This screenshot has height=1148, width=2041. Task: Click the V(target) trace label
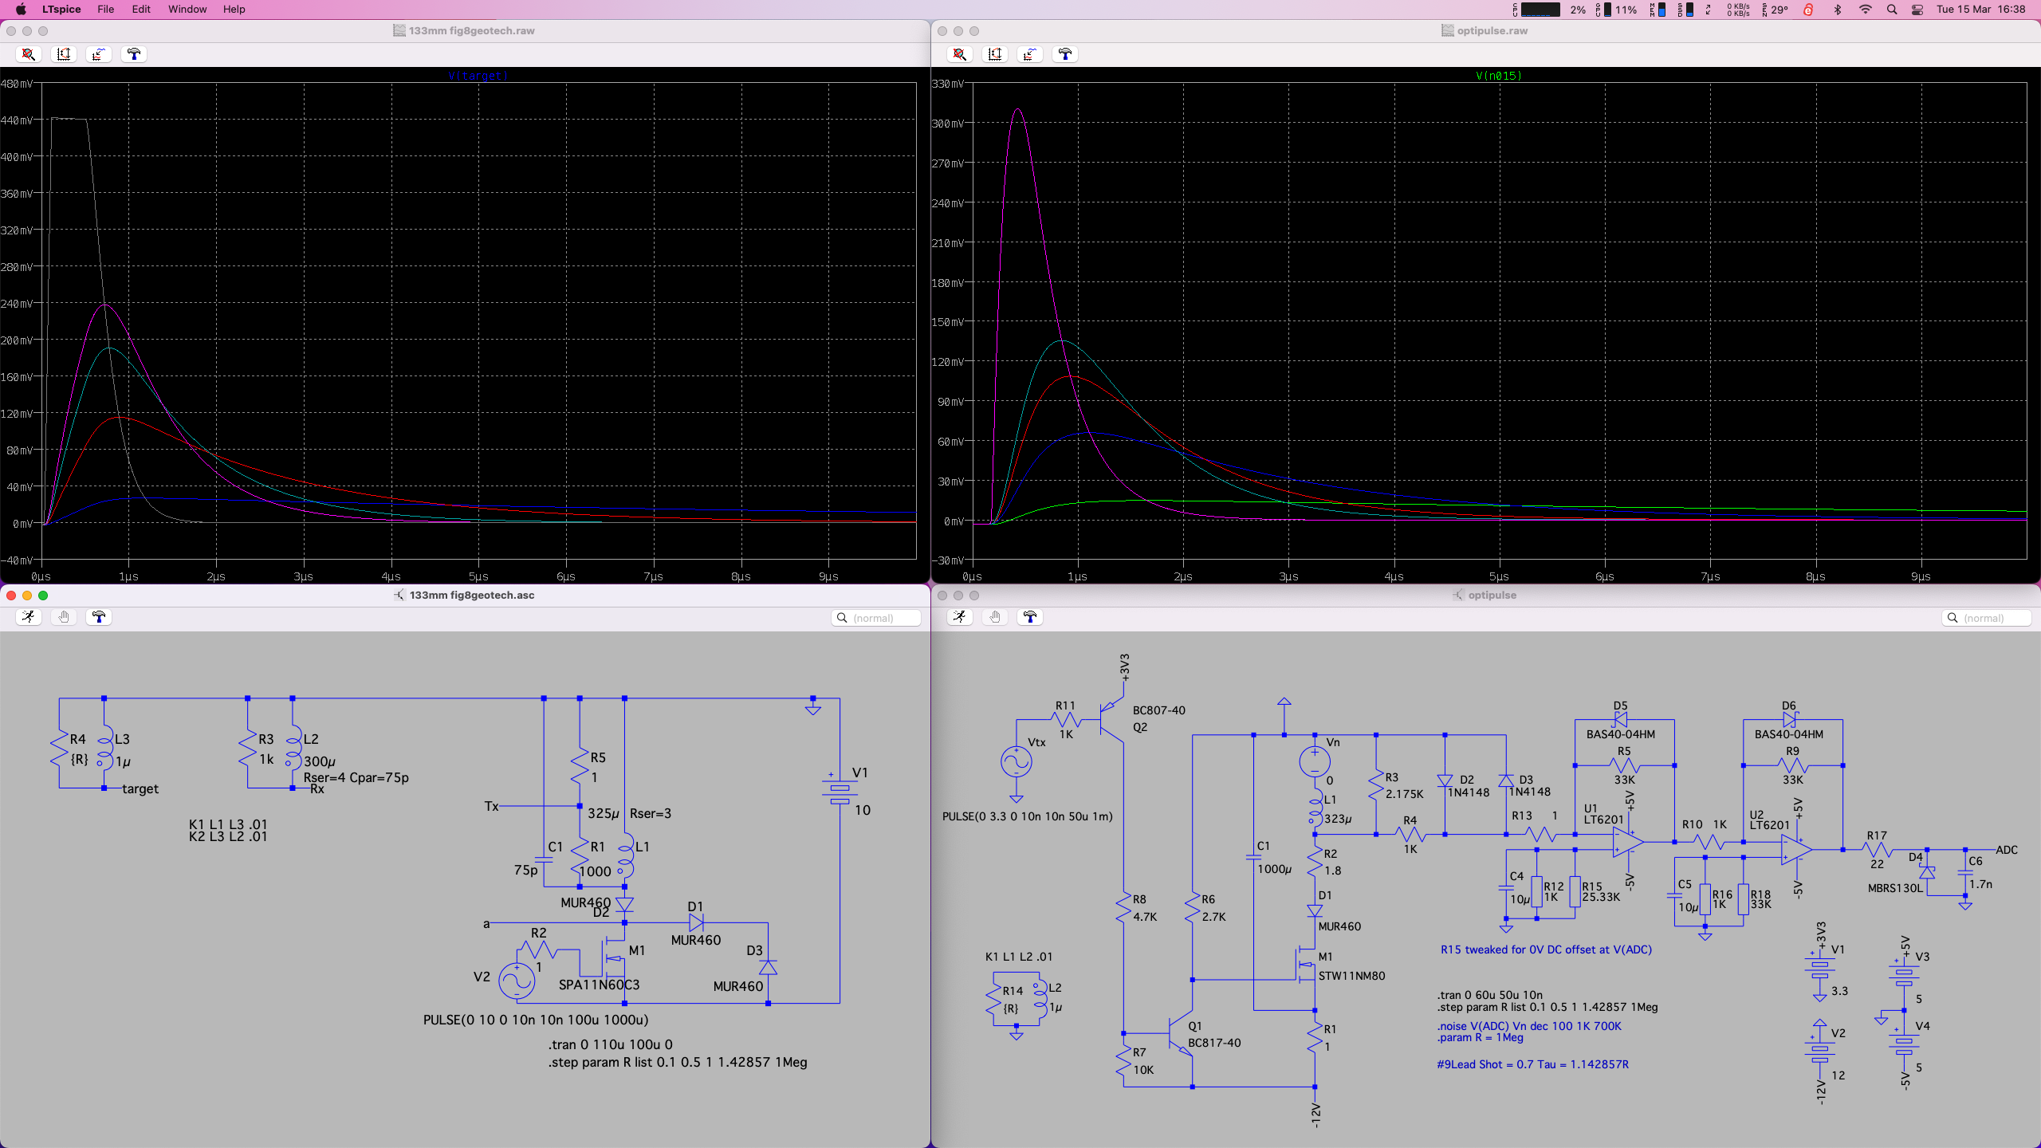(478, 76)
